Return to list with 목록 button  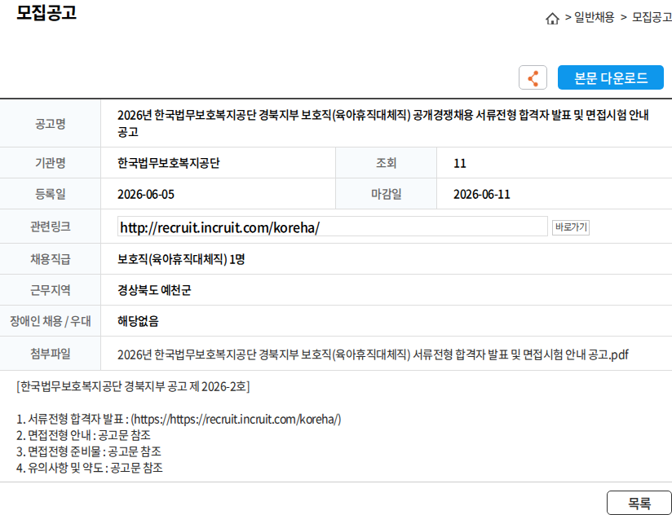pyautogui.click(x=639, y=503)
